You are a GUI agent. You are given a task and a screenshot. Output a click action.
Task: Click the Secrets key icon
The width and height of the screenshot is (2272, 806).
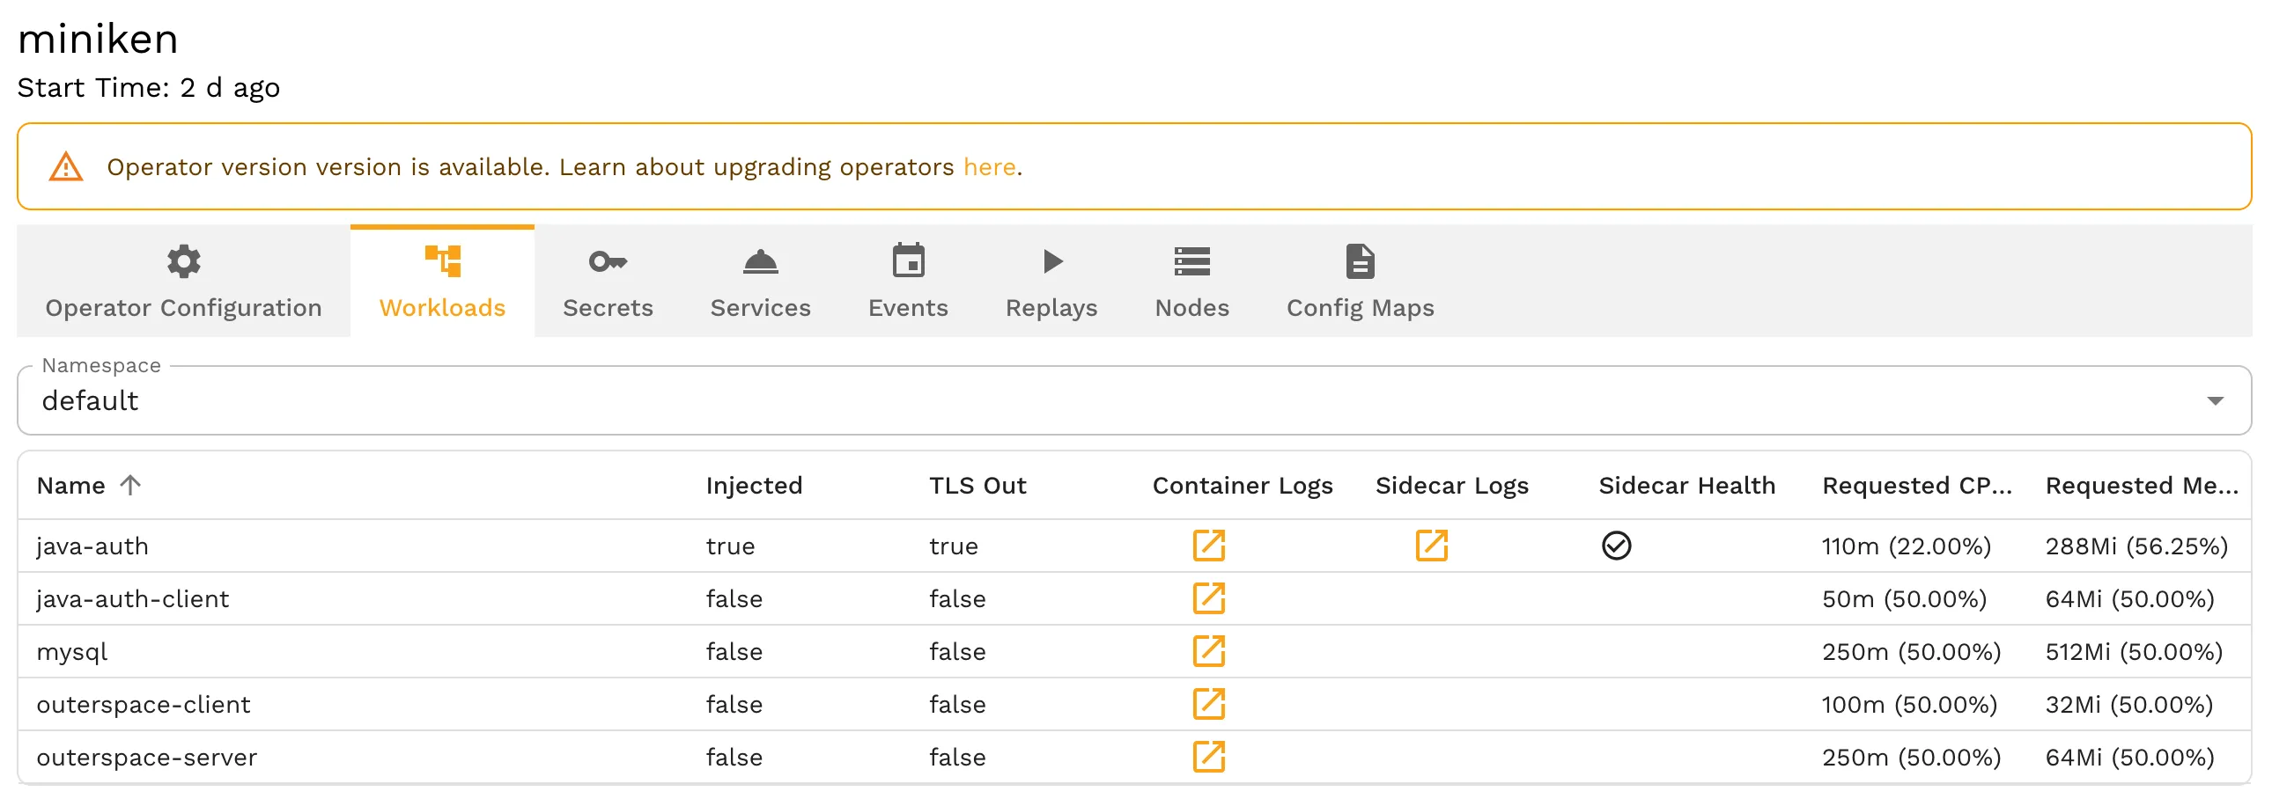(x=608, y=260)
